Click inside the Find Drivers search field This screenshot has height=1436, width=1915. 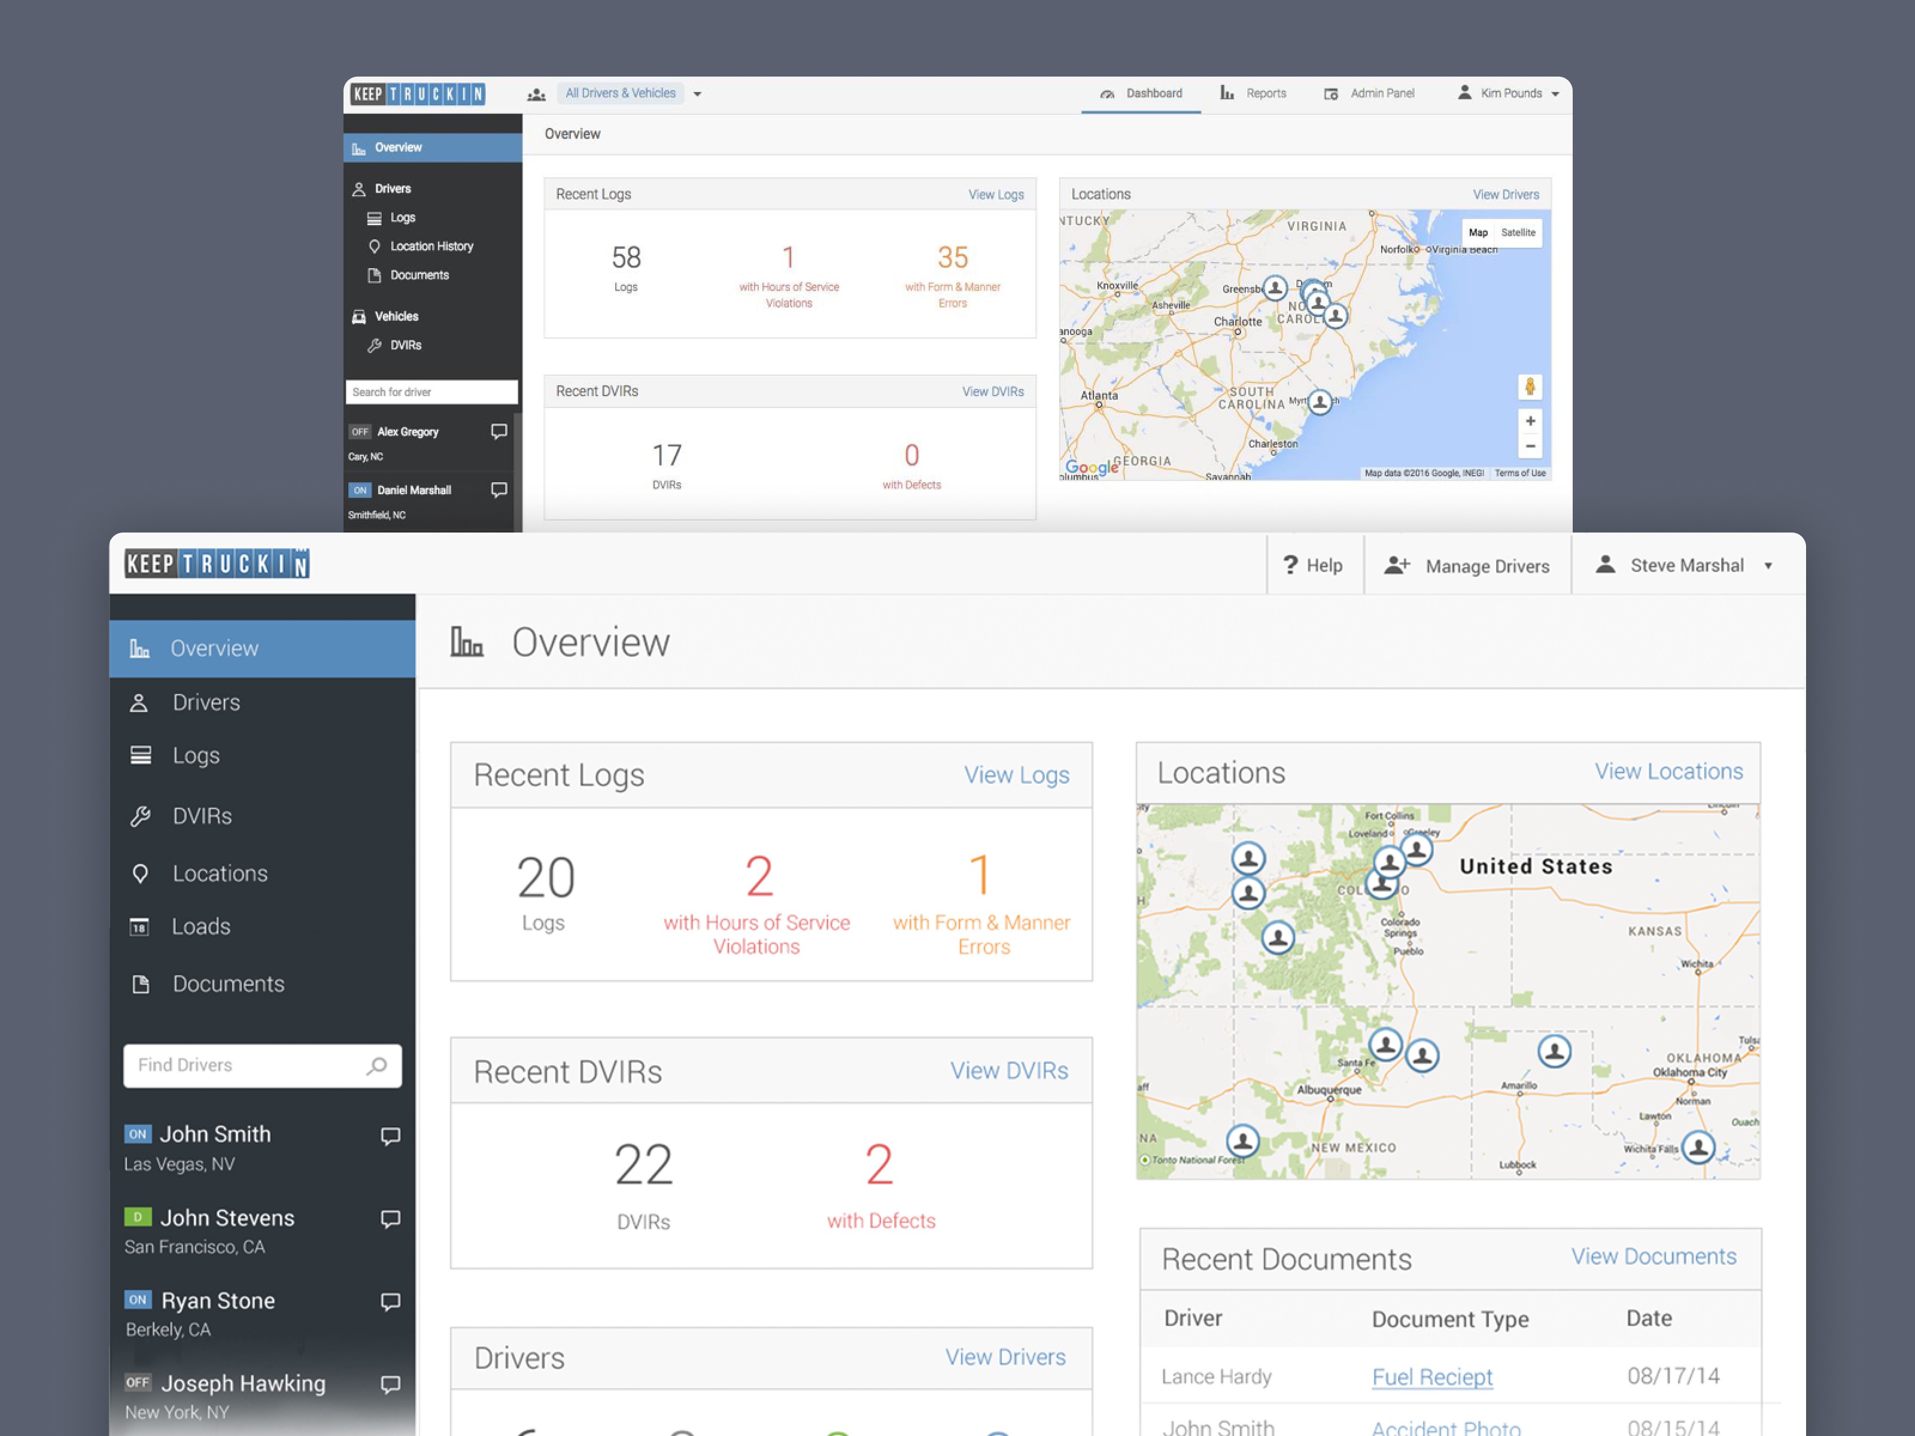pos(251,1066)
